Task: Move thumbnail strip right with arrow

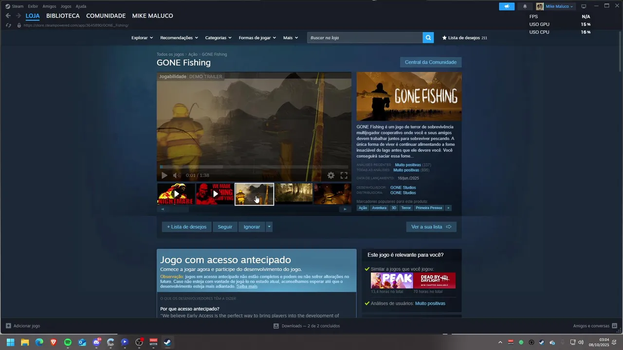Action: (345, 209)
